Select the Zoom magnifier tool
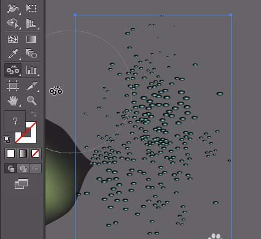The height and width of the screenshot is (239, 261). click(x=31, y=101)
